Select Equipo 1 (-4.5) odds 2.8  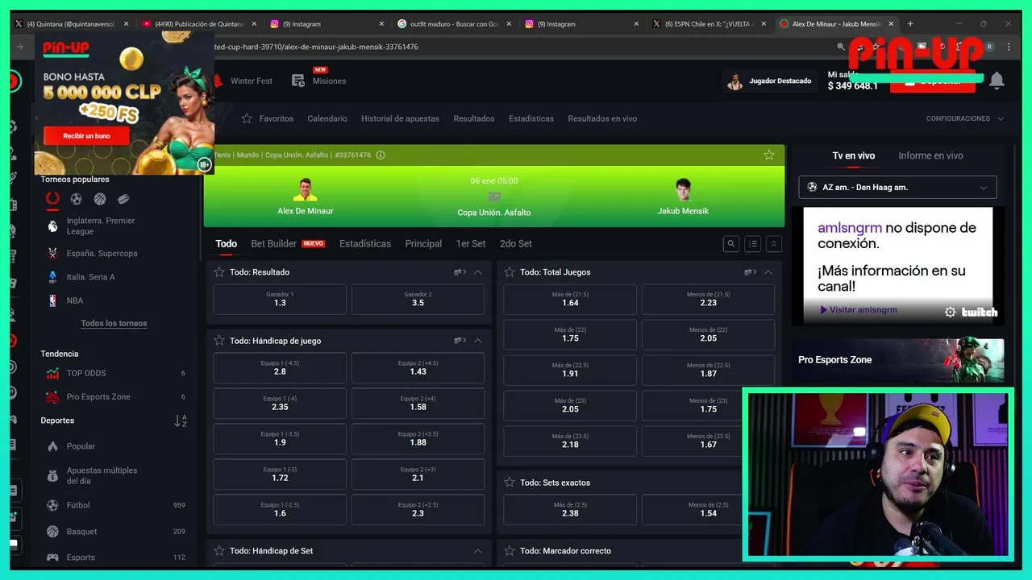tap(280, 367)
